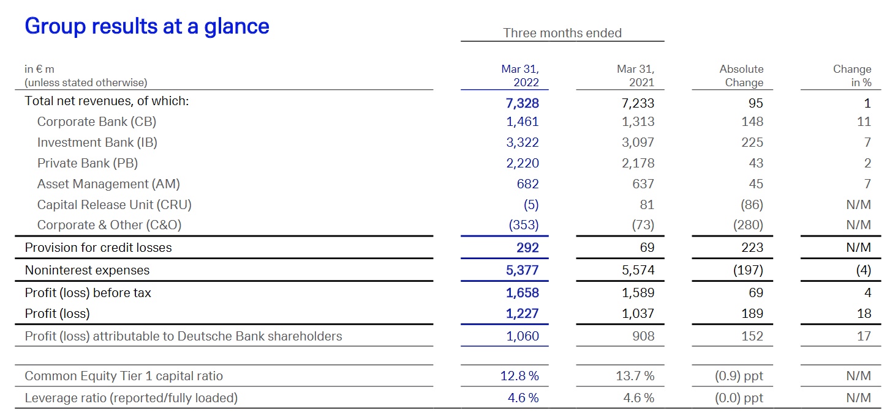
Task: Click the 'Profit (loss) before tax' row label
Action: coord(88,293)
